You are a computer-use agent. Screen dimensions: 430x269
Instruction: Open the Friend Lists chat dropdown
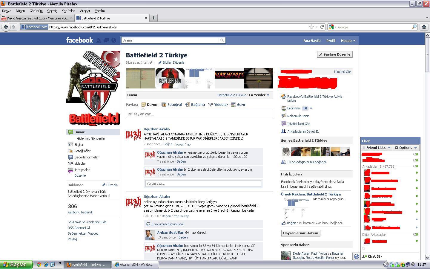click(x=376, y=148)
